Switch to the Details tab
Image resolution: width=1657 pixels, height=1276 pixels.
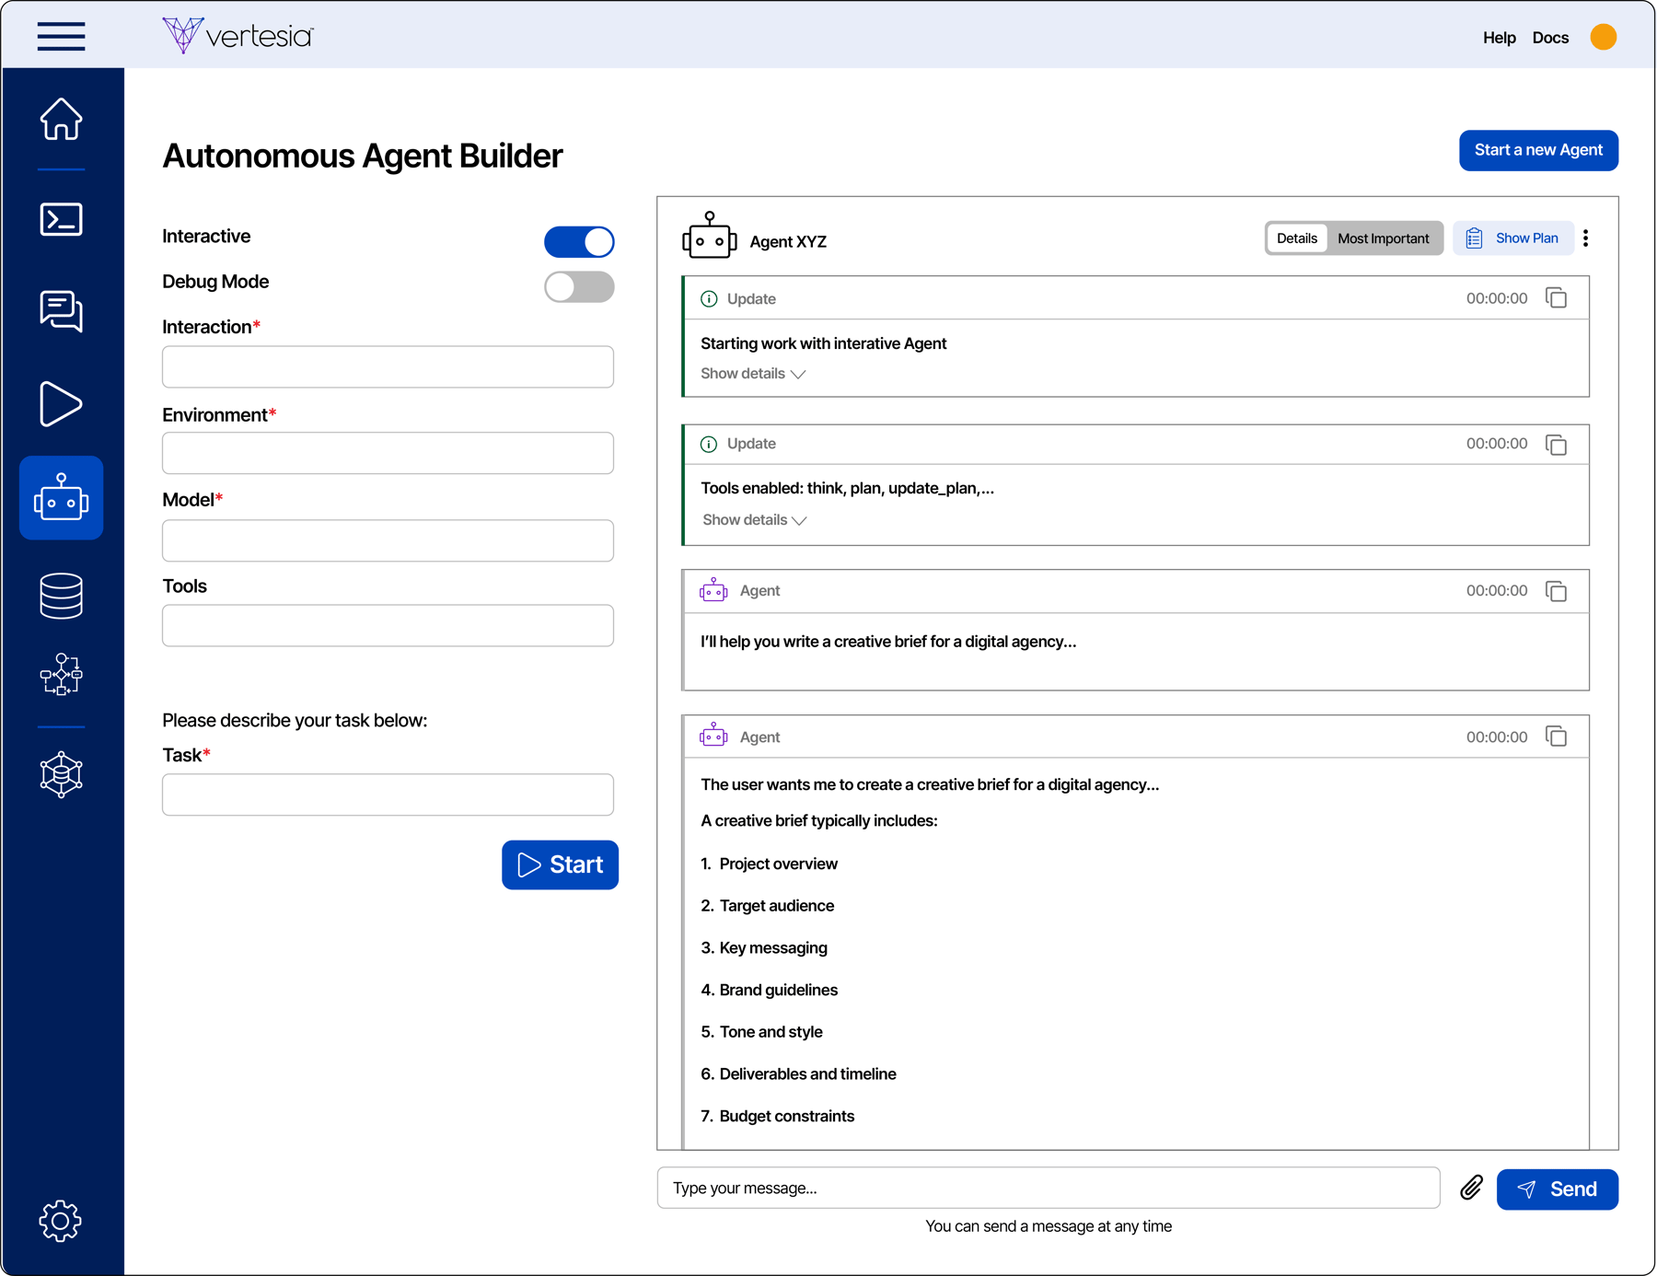click(x=1296, y=238)
